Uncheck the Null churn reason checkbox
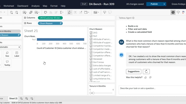186x104 pixels. click(x=91, y=36)
